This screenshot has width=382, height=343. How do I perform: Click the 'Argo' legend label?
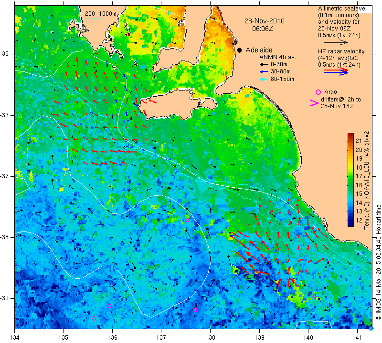(330, 92)
